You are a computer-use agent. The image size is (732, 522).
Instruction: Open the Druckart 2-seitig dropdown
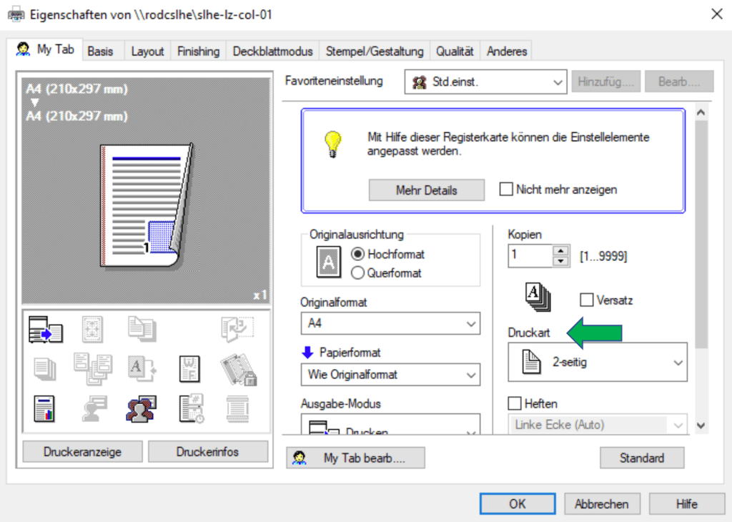(597, 363)
